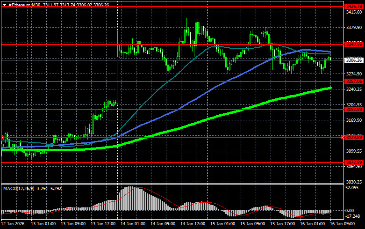365x229 pixels.
Task: Click the 13 Jan 17:00 time axis label
Action: click(x=104, y=224)
